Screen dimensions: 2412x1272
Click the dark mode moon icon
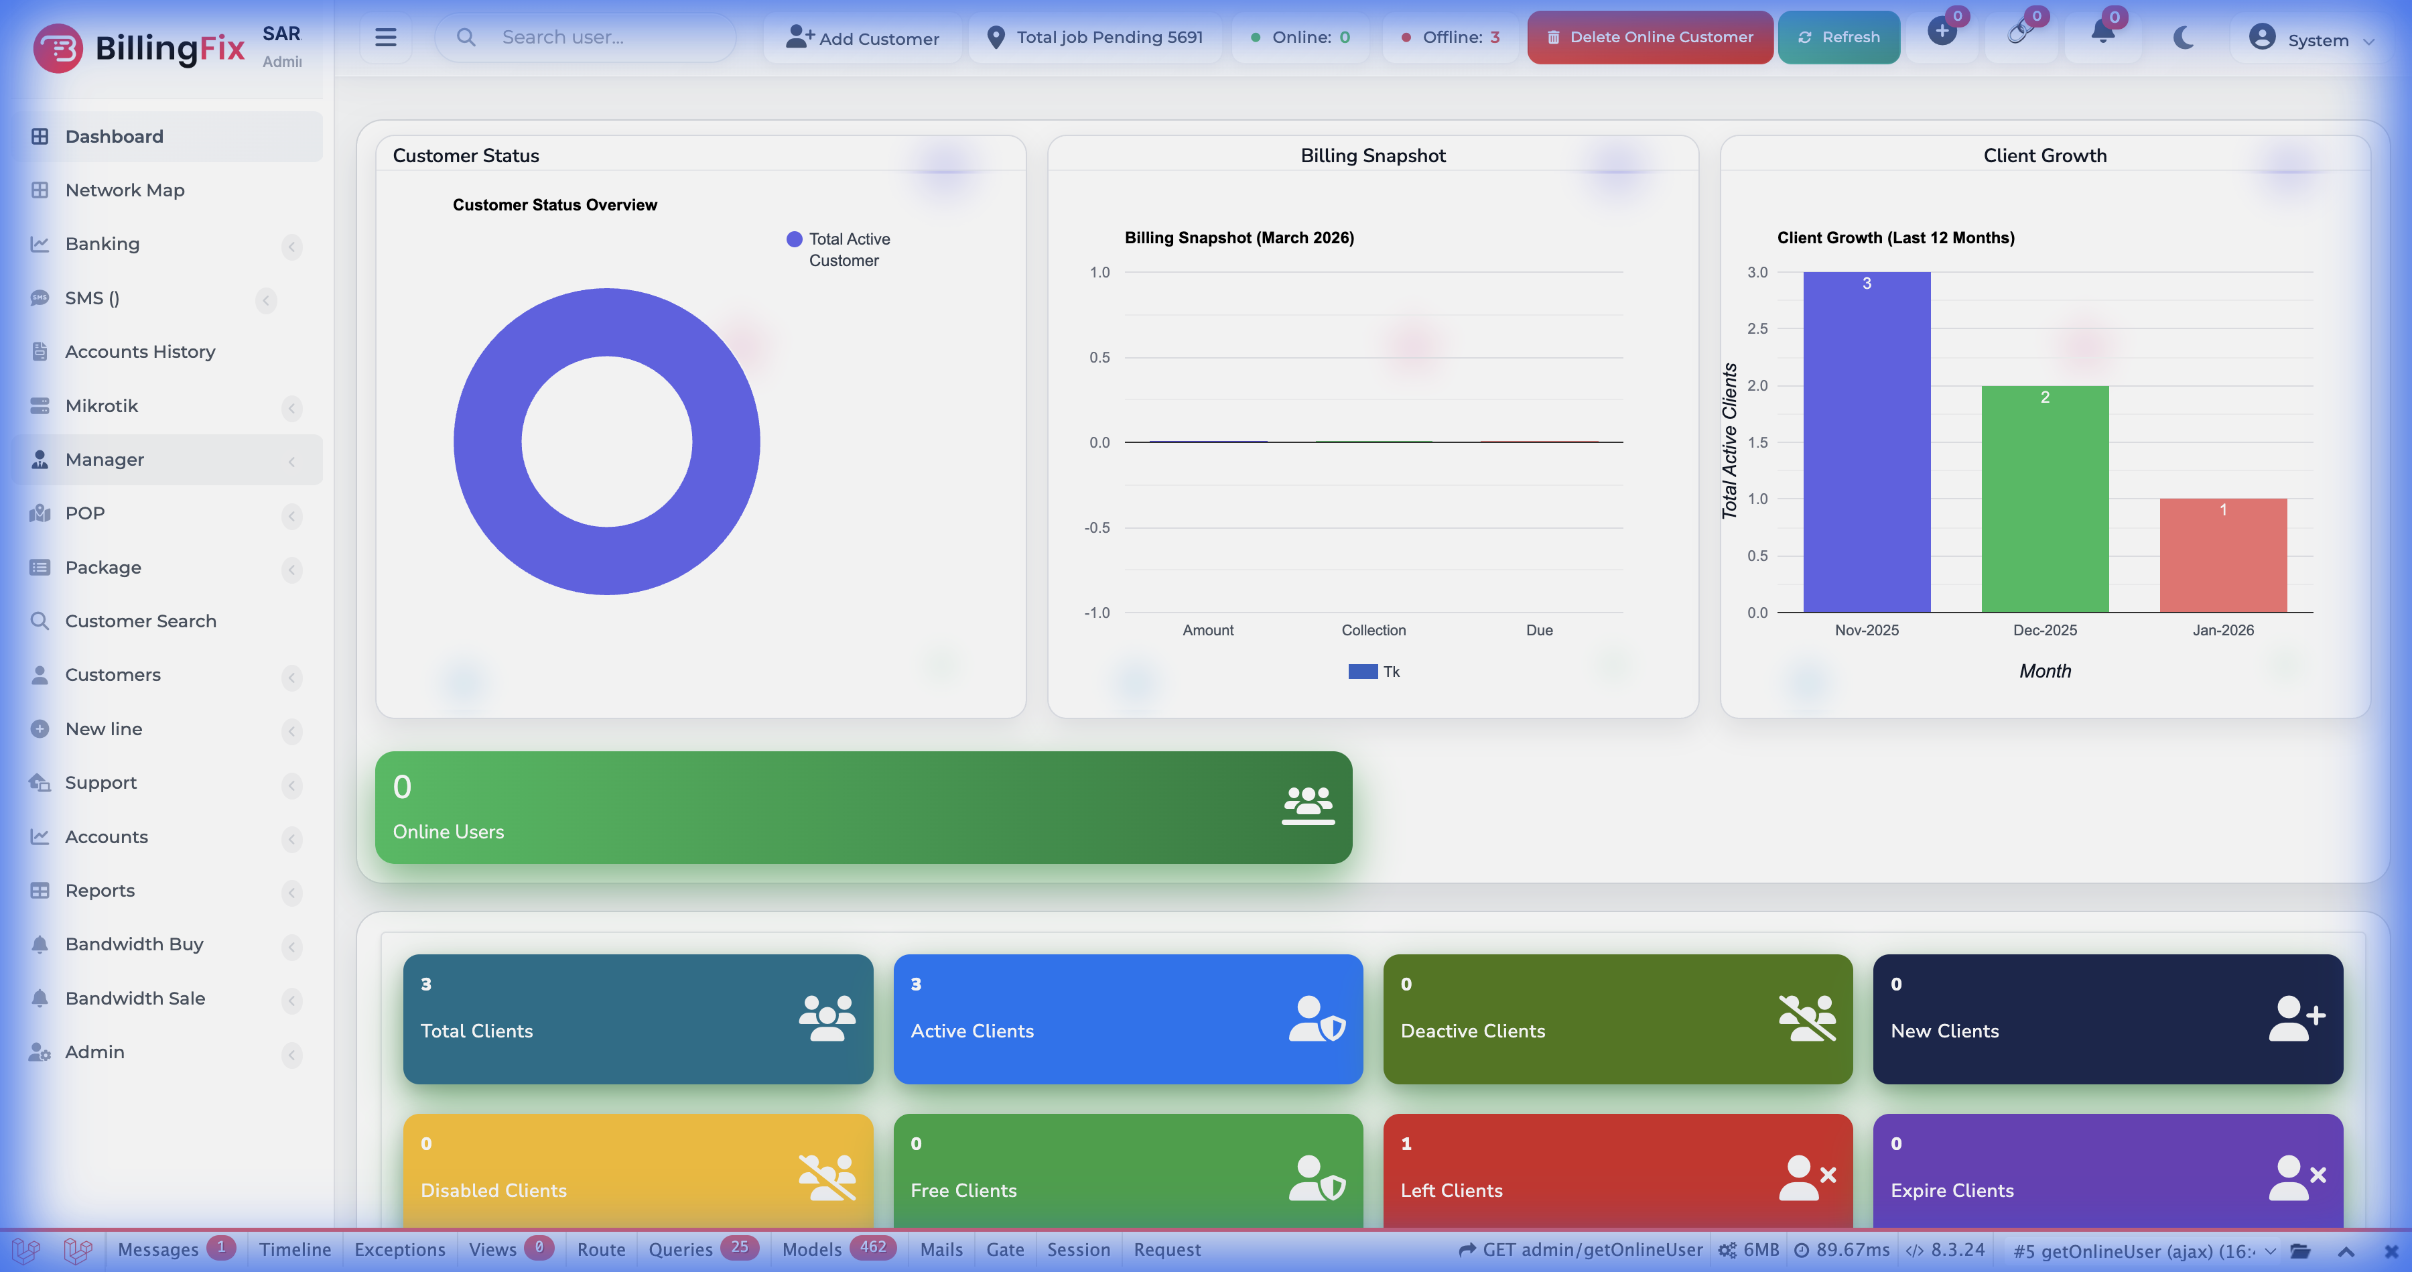(x=2184, y=38)
